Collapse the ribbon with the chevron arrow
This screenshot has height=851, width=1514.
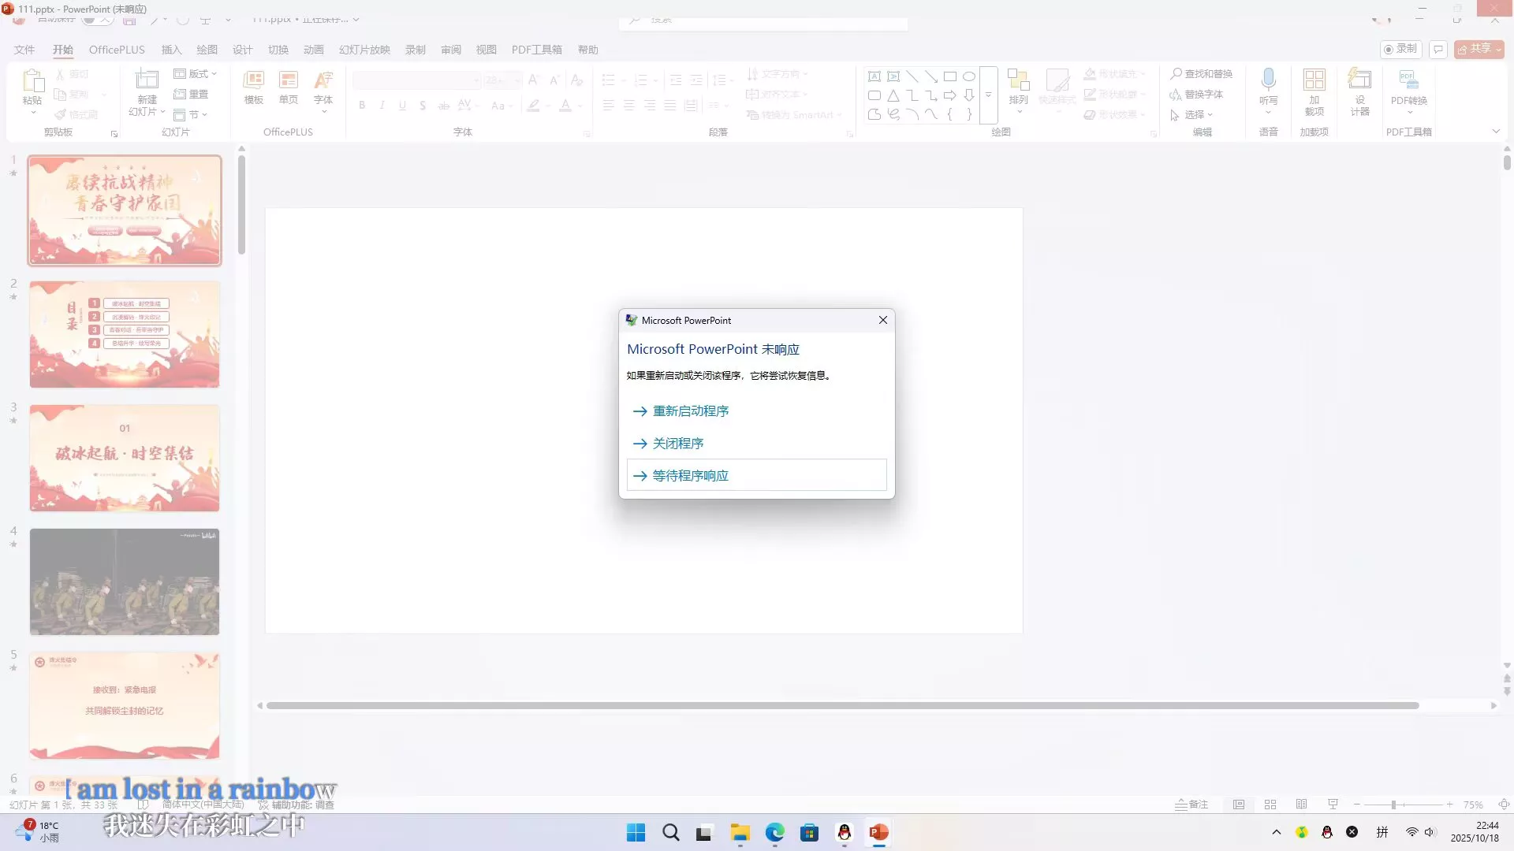pos(1496,132)
